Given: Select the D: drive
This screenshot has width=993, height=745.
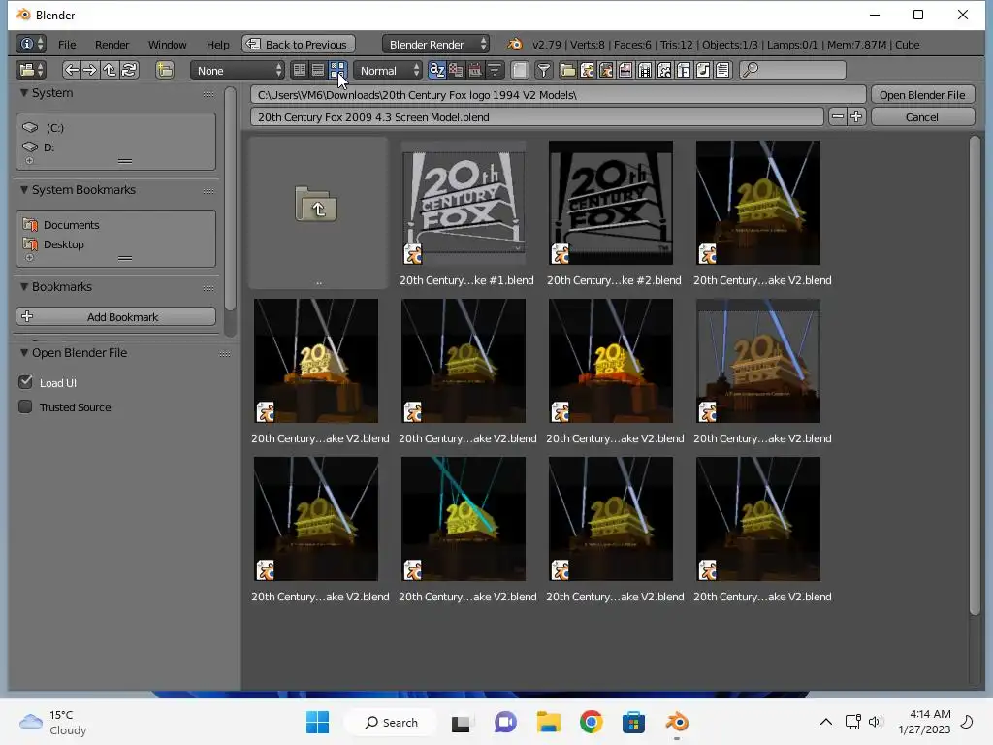Looking at the screenshot, I should [x=116, y=147].
